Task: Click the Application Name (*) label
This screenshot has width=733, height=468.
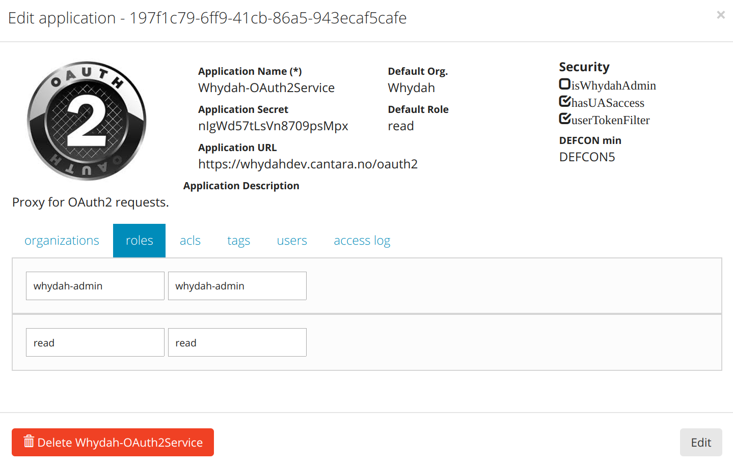Action: [x=250, y=71]
